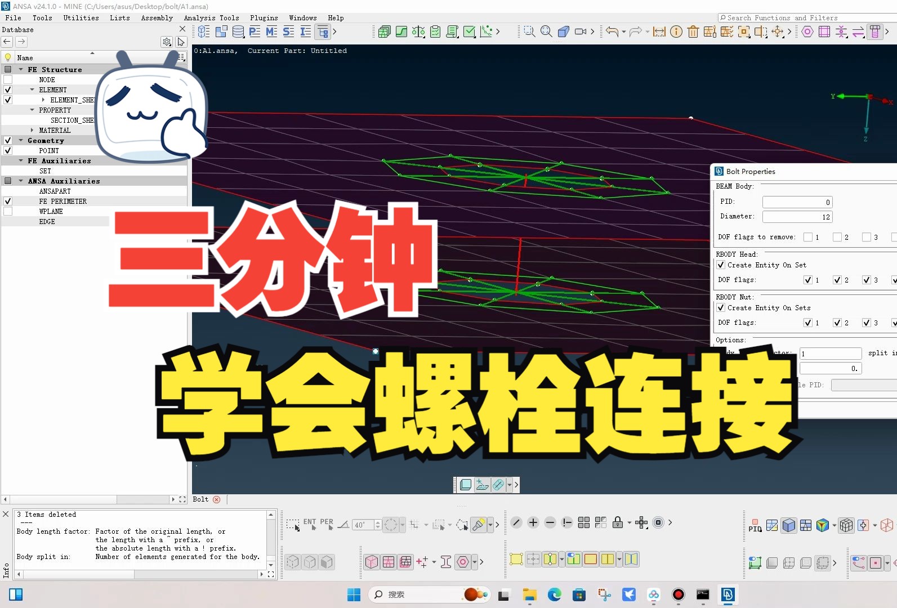Viewport: 897px width, 608px height.
Task: Click the Database settings gear icon
Action: (167, 42)
